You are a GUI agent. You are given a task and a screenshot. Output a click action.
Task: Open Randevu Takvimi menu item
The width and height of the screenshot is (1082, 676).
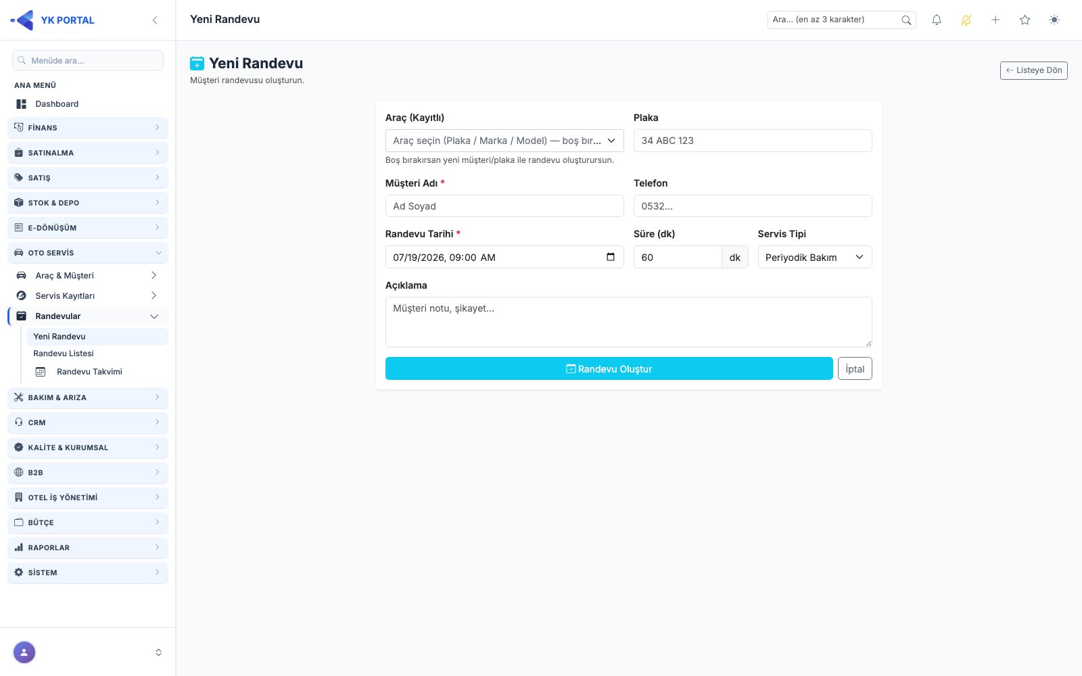coord(89,372)
